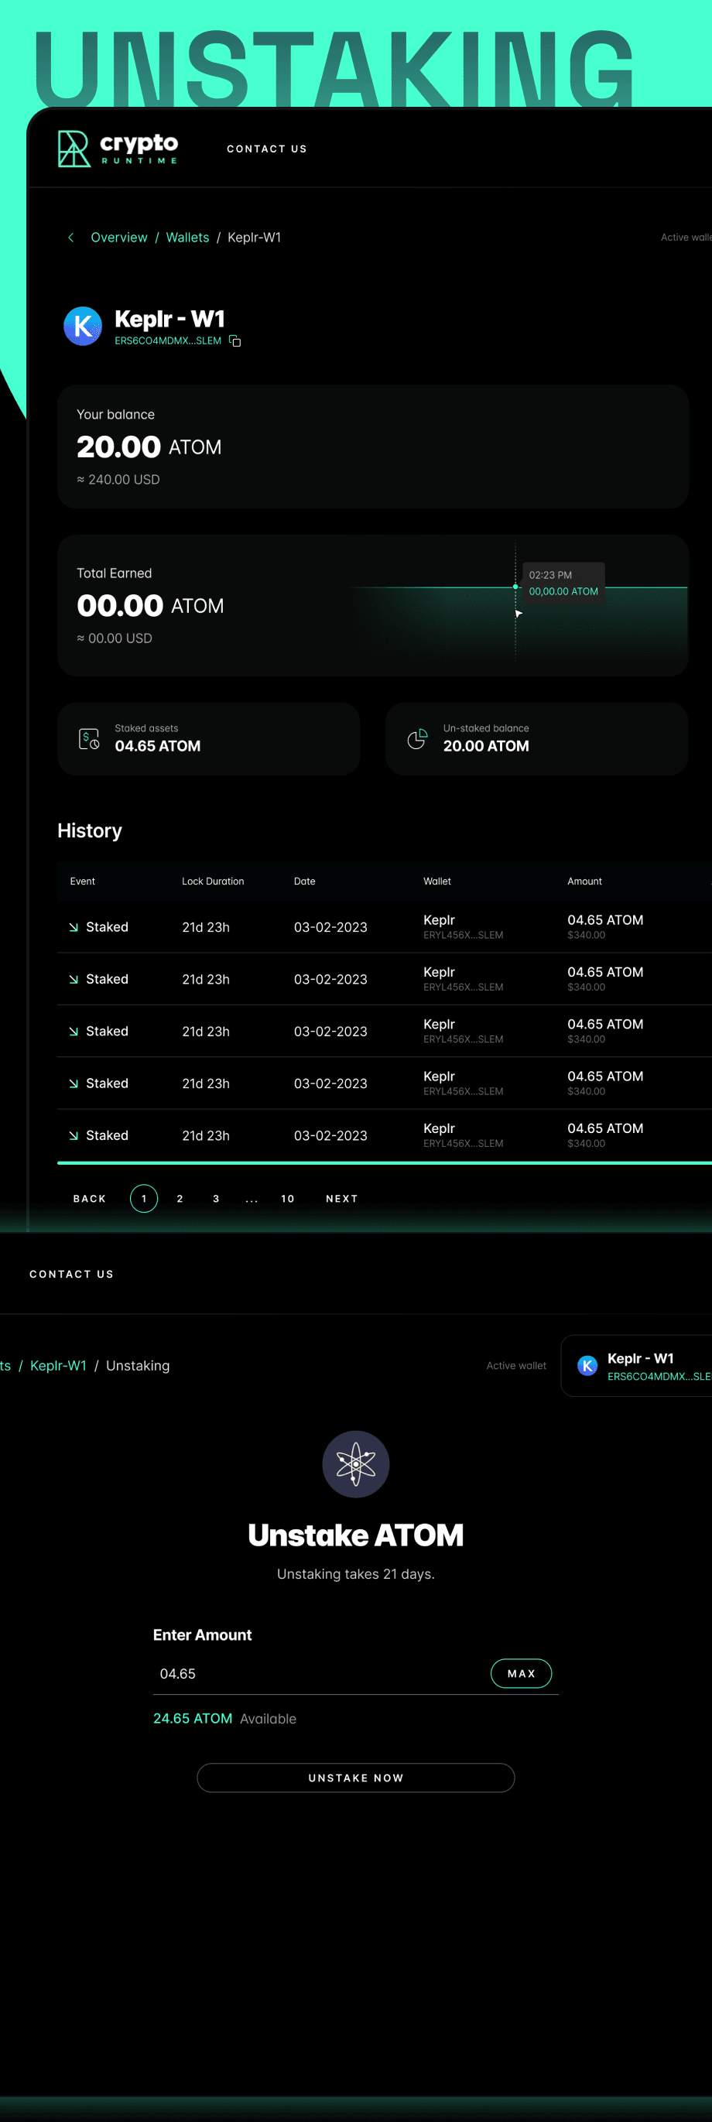Click 03-02-2023 date in the second row
The height and width of the screenshot is (2122, 712).
coord(330,980)
